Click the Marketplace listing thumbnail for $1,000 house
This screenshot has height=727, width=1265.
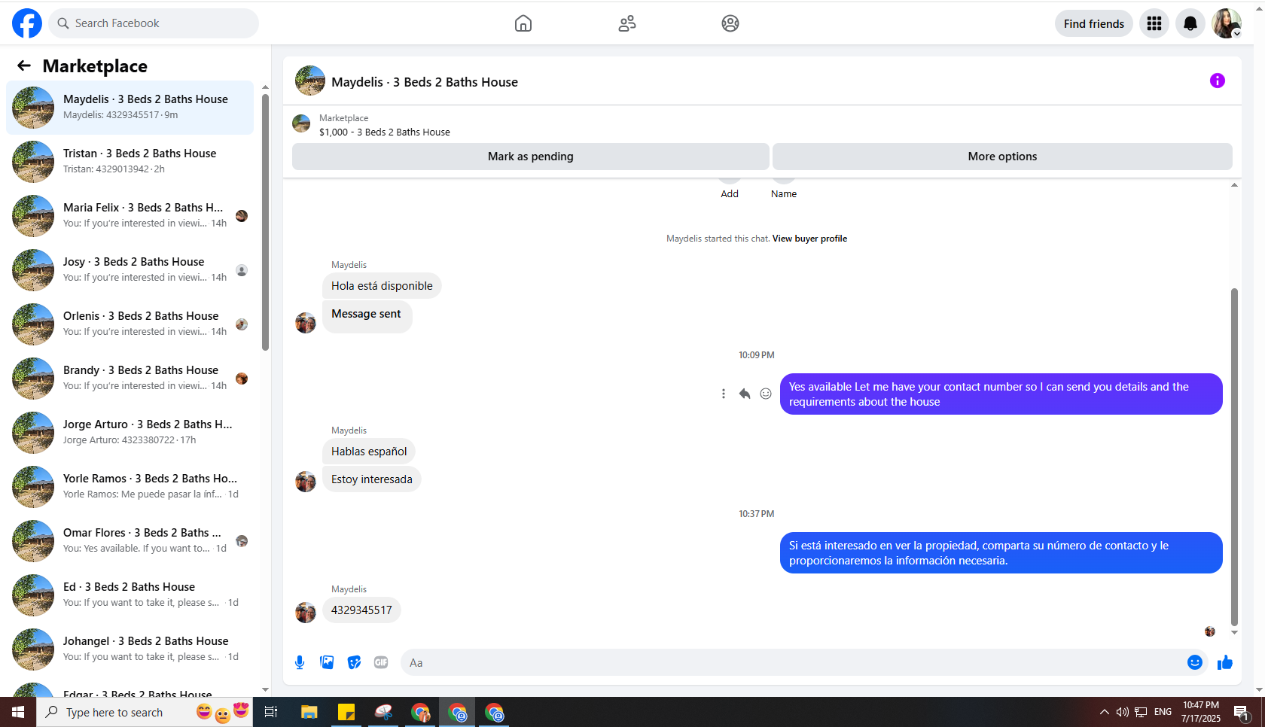point(301,123)
